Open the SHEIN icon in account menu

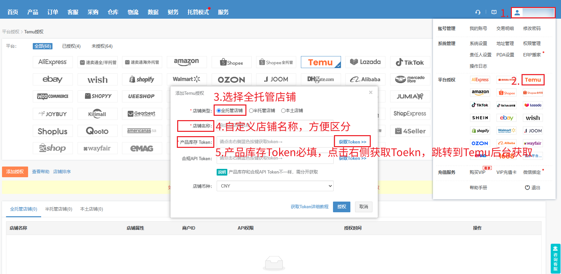pyautogui.click(x=480, y=118)
